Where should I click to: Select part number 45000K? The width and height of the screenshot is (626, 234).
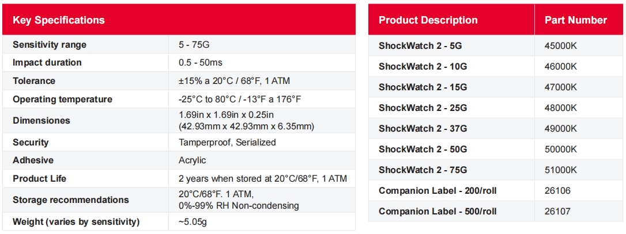tap(560, 46)
